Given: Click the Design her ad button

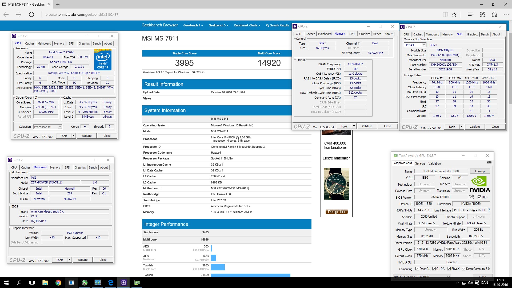Looking at the screenshot, I should (x=337, y=212).
